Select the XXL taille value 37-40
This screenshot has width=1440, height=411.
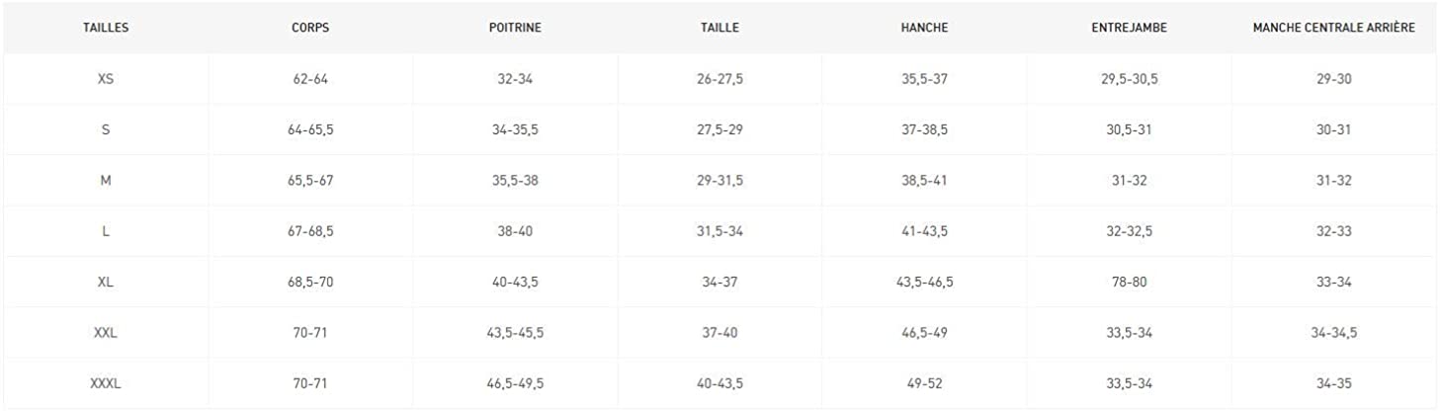point(720,333)
